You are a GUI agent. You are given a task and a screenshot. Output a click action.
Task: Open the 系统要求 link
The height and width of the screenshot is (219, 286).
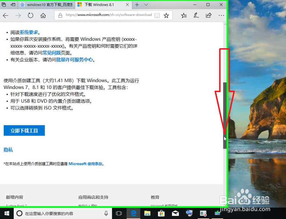click(29, 32)
